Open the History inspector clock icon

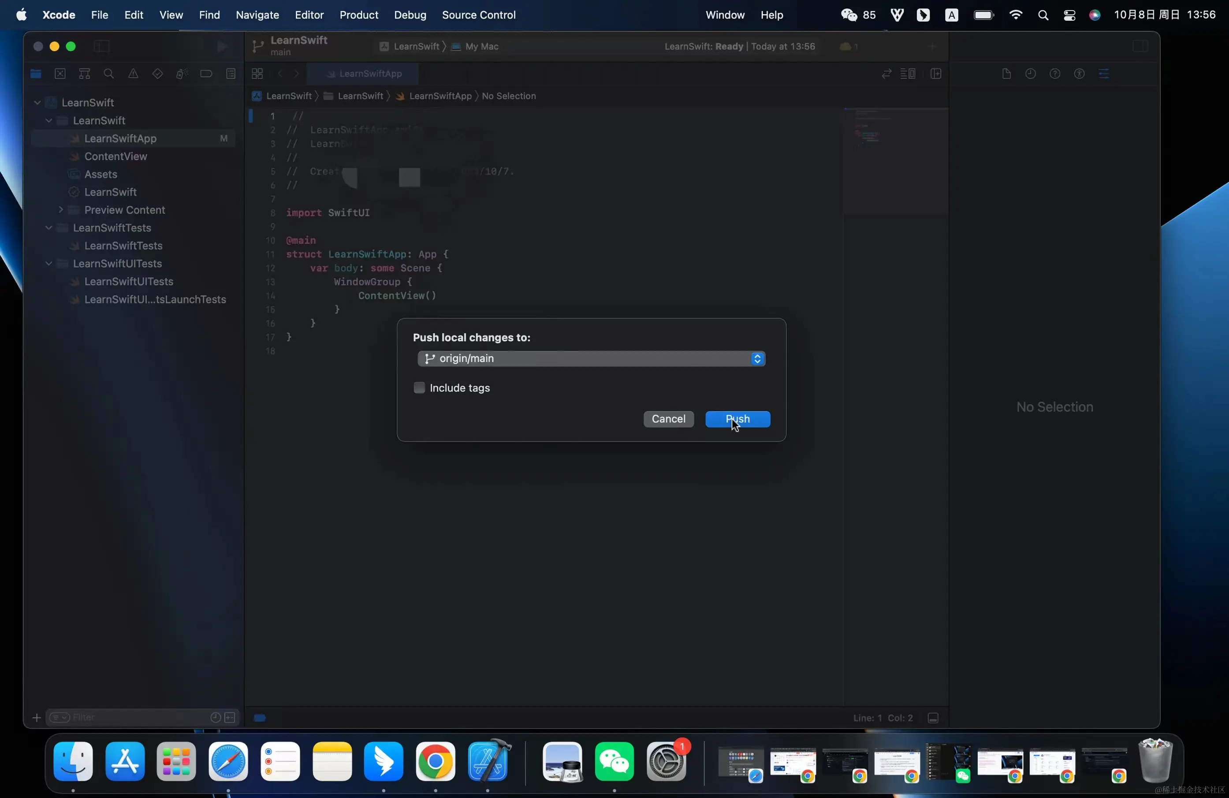point(1030,74)
